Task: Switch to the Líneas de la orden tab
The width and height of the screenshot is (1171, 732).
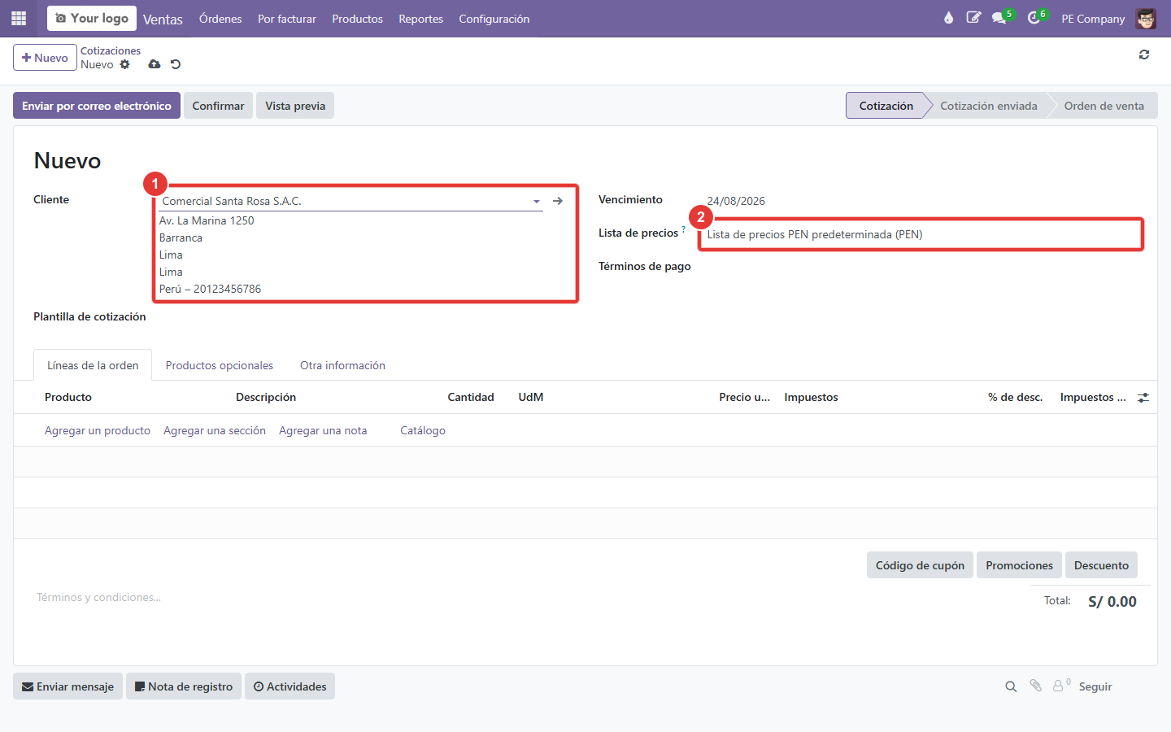Action: (93, 365)
